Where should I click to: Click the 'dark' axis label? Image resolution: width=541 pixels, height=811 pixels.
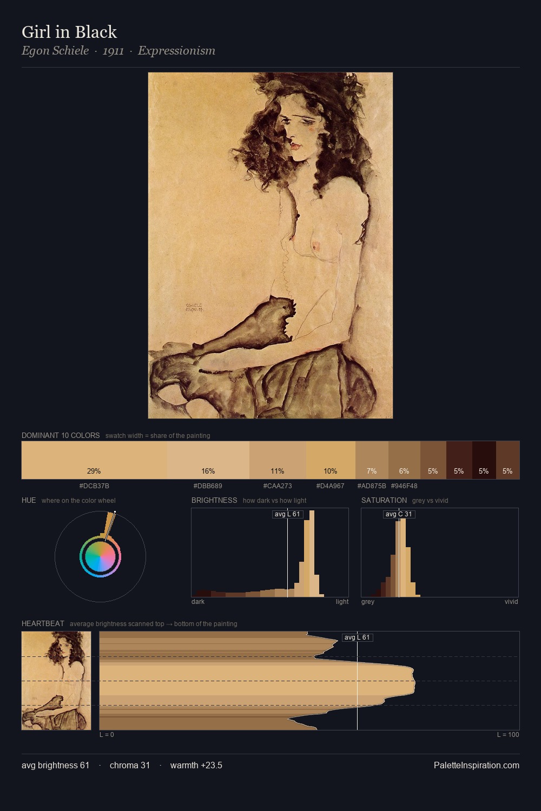tap(198, 602)
